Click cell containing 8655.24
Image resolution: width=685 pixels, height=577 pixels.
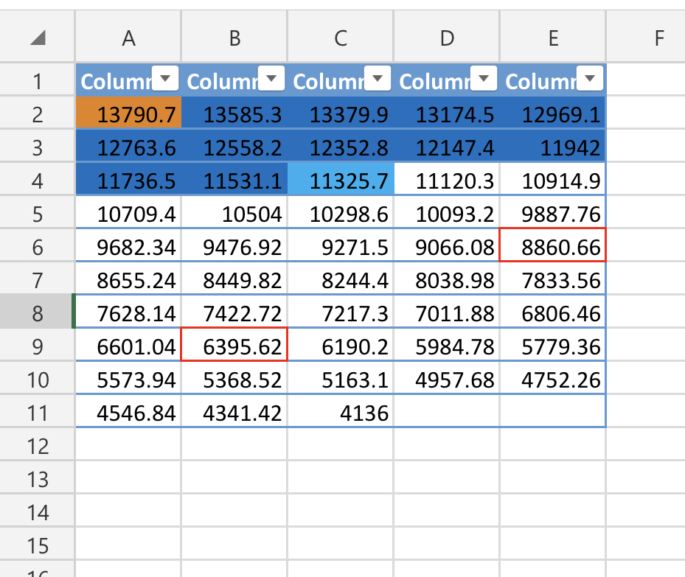pyautogui.click(x=128, y=279)
